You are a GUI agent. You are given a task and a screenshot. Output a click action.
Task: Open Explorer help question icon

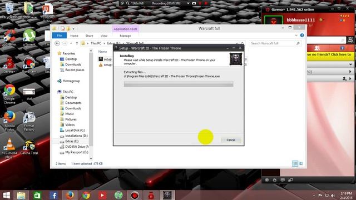pos(302,36)
